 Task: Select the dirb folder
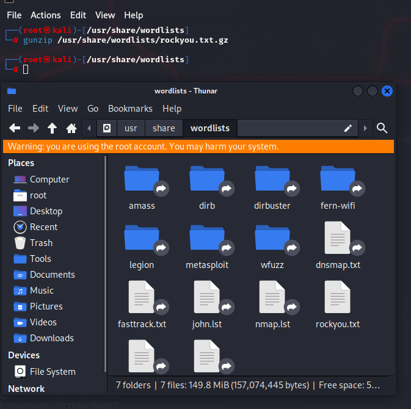207,188
